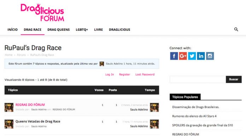Click the Log In link

tap(110, 75)
